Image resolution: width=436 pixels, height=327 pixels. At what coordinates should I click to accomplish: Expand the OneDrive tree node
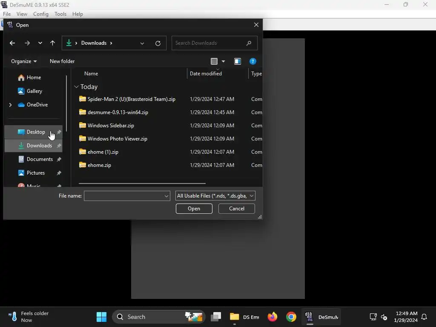tap(11, 105)
